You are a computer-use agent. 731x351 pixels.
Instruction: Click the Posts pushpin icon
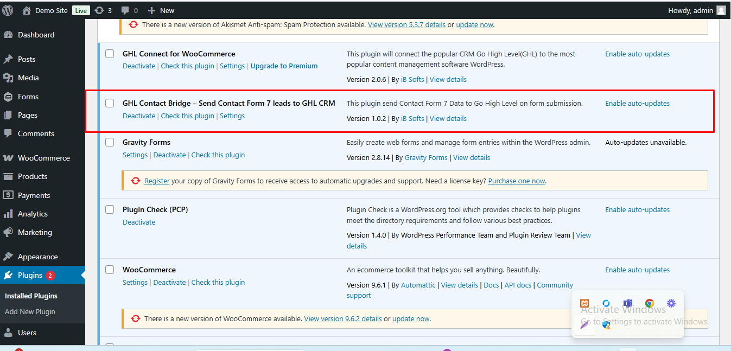[8, 59]
